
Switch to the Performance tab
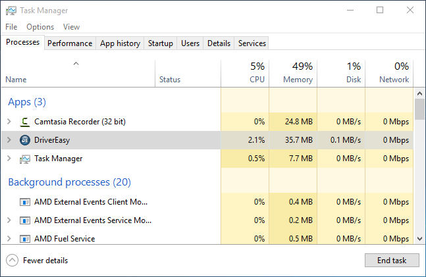point(70,43)
